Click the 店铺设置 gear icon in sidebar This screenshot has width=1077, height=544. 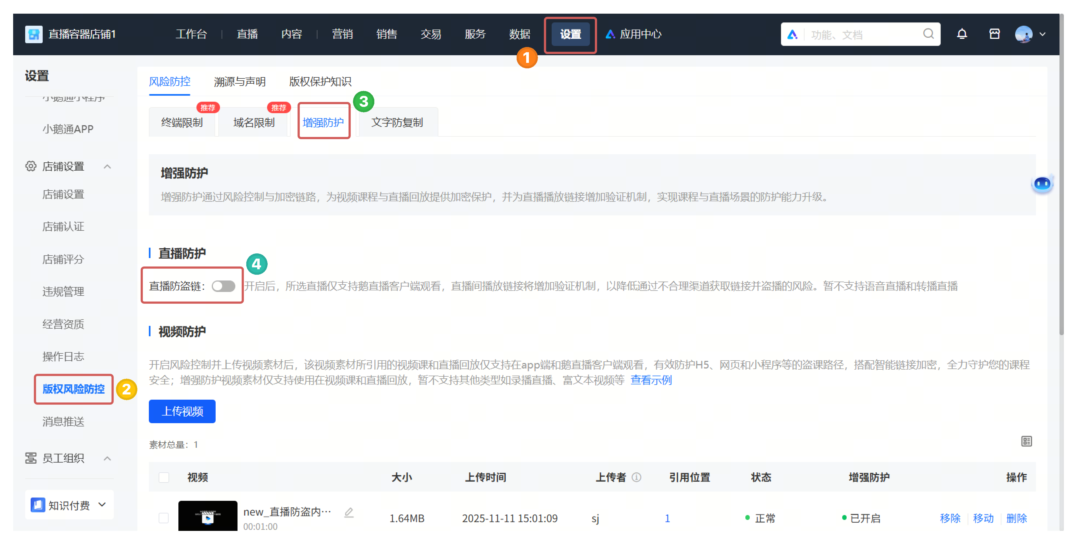[x=31, y=166]
